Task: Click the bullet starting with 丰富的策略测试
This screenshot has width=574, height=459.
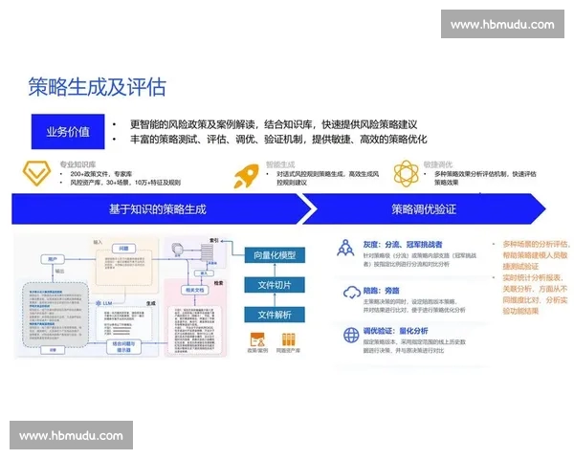Action: click(x=278, y=139)
